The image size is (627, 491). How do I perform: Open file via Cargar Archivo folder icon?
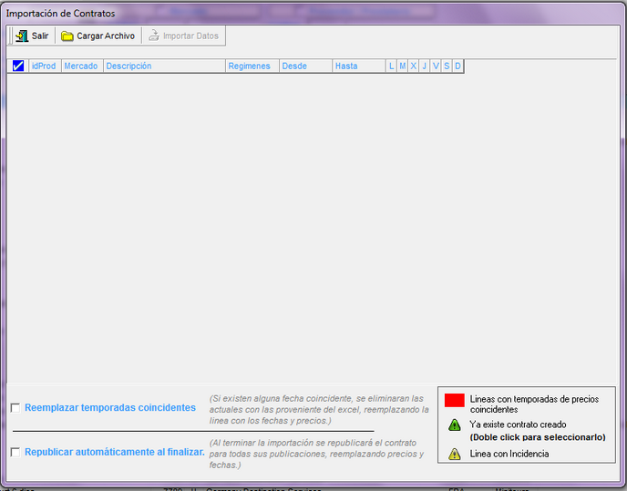[67, 36]
